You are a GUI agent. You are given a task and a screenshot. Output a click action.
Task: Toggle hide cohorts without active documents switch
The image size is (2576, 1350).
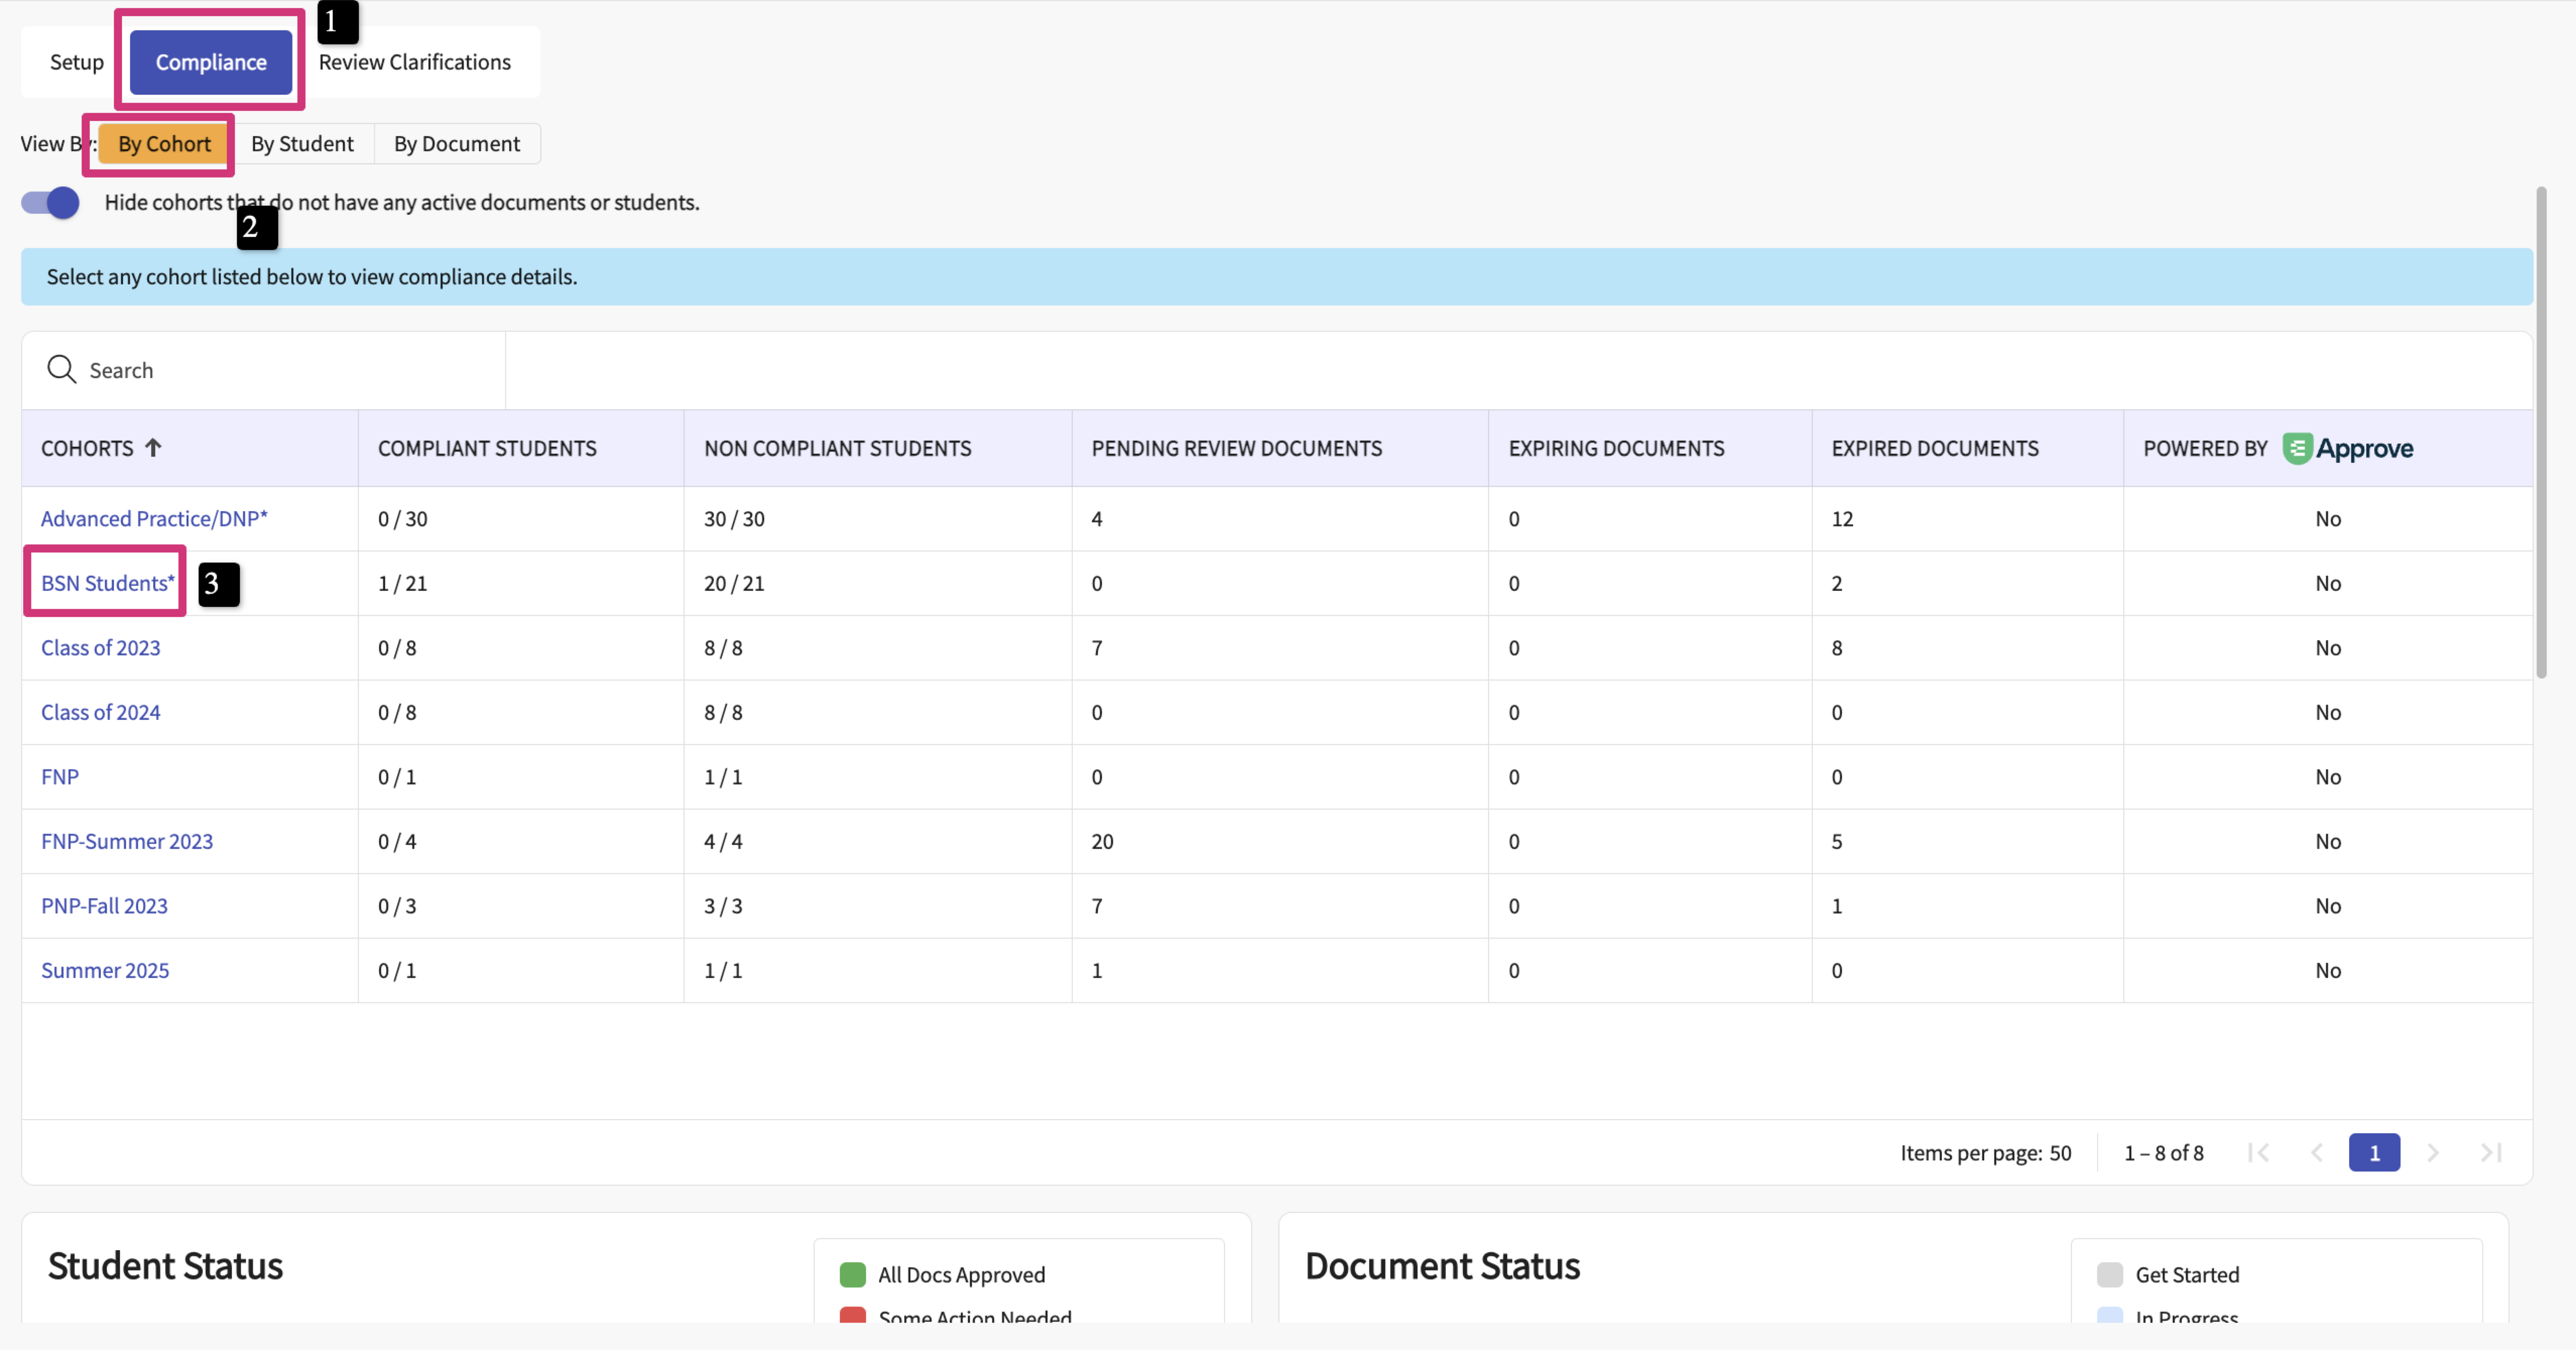click(x=51, y=203)
